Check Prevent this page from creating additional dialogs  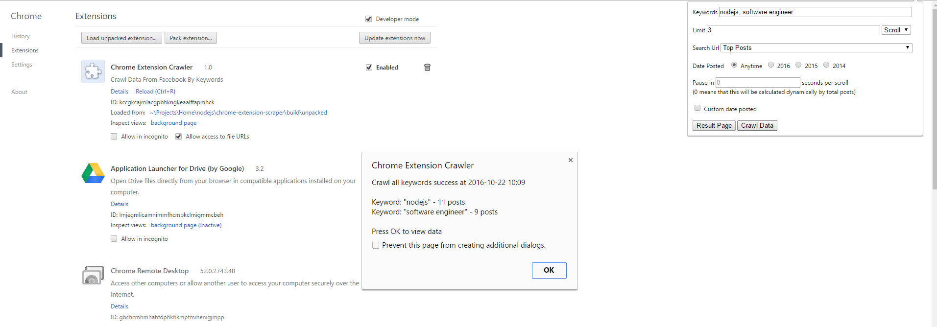click(376, 245)
